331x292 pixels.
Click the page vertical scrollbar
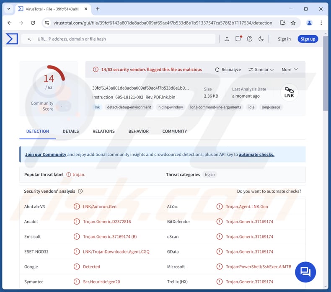pos(325,73)
